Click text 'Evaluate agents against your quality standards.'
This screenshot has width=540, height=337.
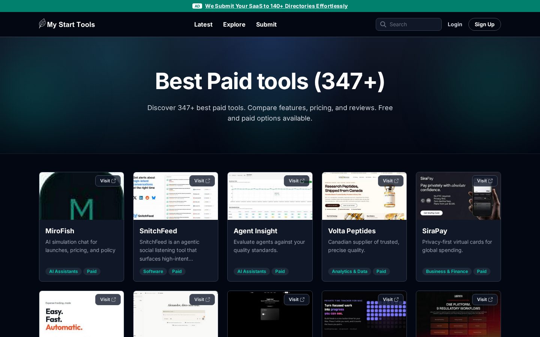(269, 246)
